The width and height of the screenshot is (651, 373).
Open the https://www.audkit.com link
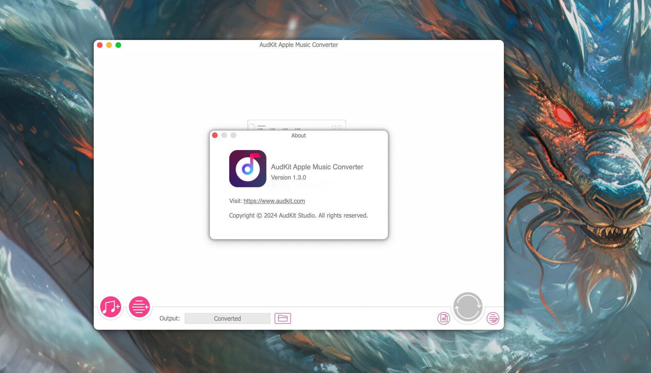274,201
